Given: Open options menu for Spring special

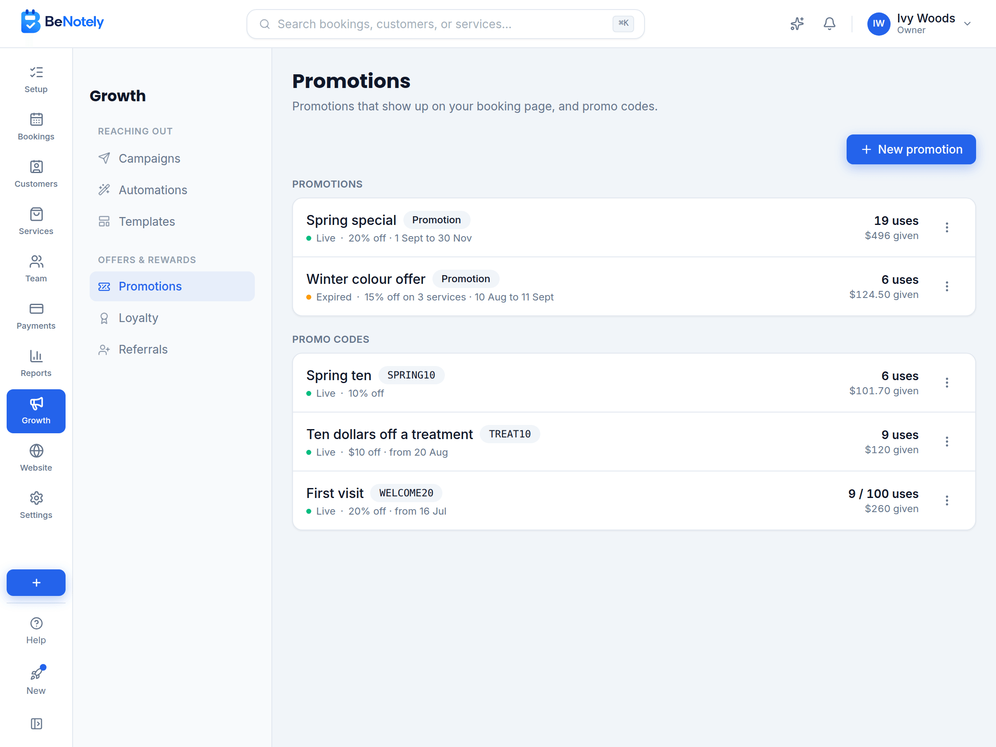Looking at the screenshot, I should click(x=947, y=227).
